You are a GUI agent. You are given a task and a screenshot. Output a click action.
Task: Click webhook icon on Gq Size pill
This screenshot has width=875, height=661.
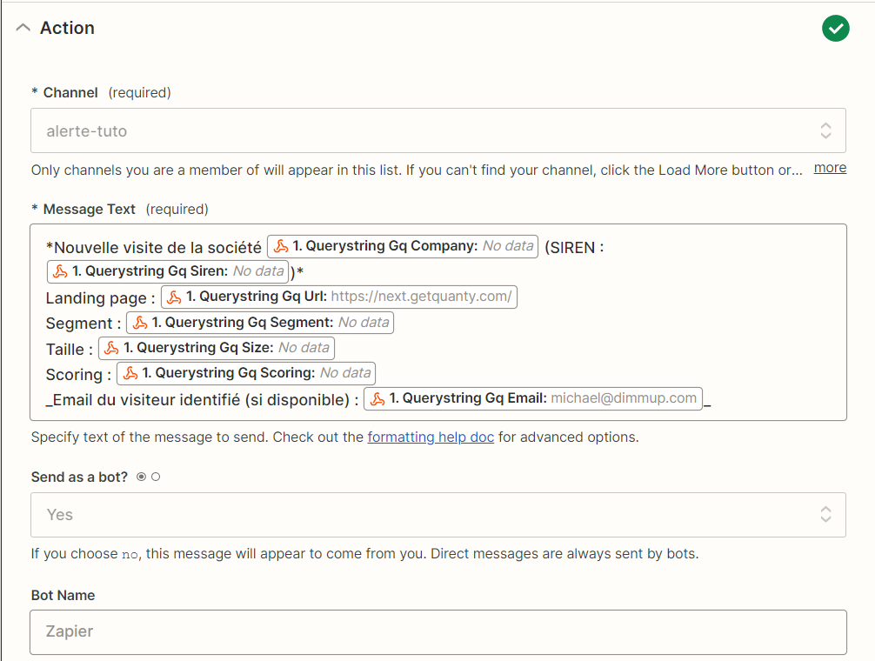pyautogui.click(x=111, y=348)
